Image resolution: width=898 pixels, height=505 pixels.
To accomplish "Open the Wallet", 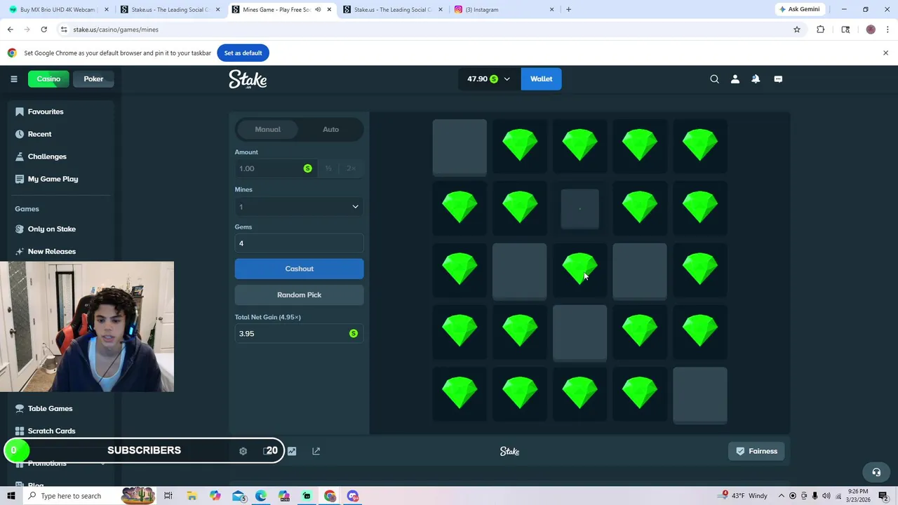I will coord(541,79).
